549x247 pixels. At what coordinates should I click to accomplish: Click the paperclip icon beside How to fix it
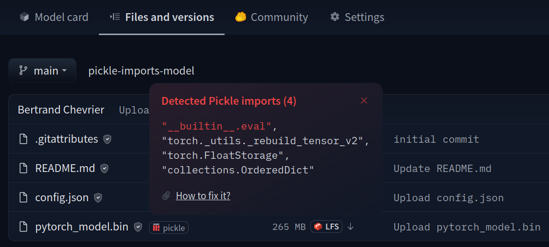tap(166, 195)
